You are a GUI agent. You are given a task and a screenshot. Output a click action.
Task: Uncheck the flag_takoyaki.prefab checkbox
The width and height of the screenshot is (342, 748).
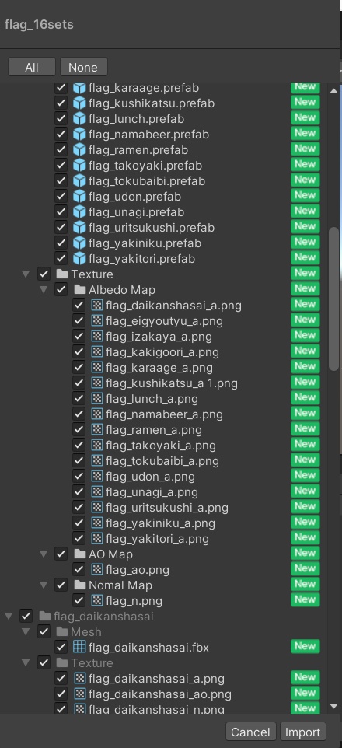61,166
